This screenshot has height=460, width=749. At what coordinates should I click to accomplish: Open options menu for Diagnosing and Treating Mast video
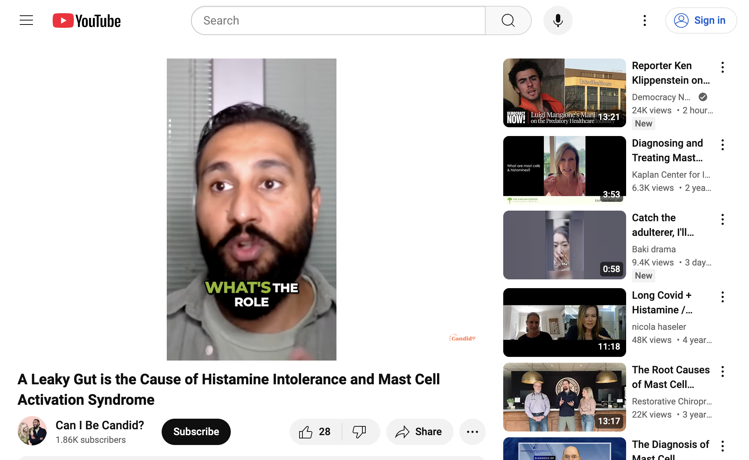[x=722, y=145]
